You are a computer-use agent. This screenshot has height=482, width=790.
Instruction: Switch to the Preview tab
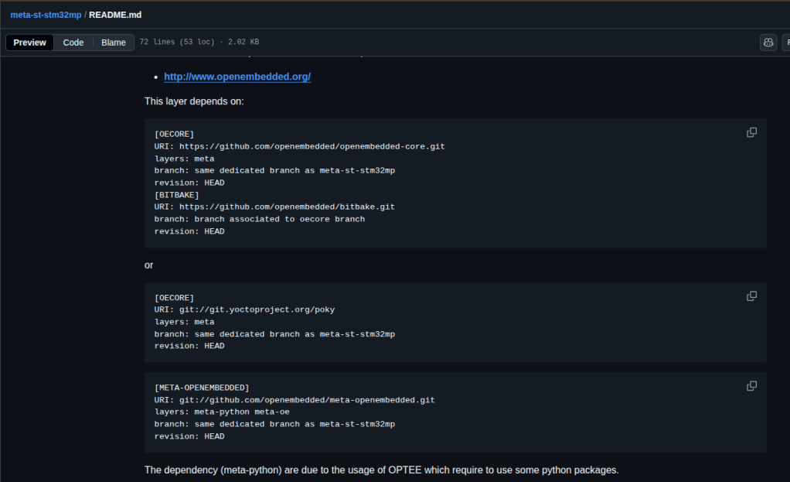tap(29, 43)
